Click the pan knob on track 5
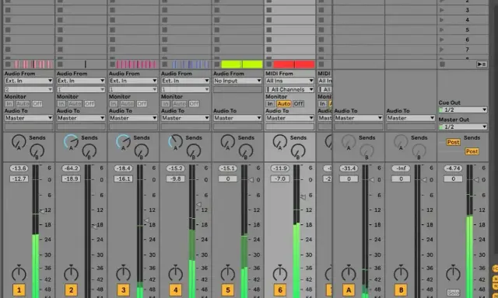This screenshot has height=298, width=498. pos(228,273)
